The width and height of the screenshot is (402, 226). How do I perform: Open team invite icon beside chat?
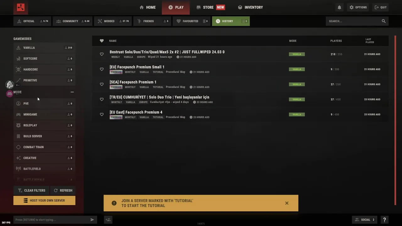coord(108,220)
